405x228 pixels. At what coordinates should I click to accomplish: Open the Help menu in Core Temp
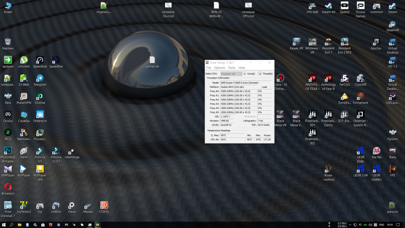click(x=242, y=68)
